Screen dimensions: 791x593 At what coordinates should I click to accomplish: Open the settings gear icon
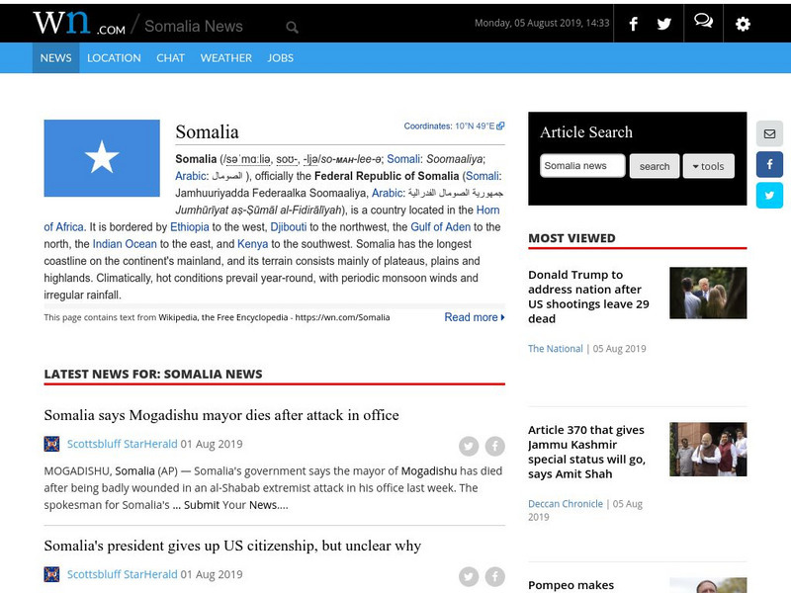pos(743,25)
